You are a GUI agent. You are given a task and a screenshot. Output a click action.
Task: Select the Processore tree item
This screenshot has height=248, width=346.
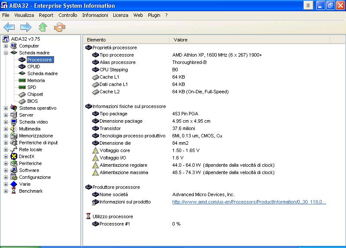click(39, 60)
